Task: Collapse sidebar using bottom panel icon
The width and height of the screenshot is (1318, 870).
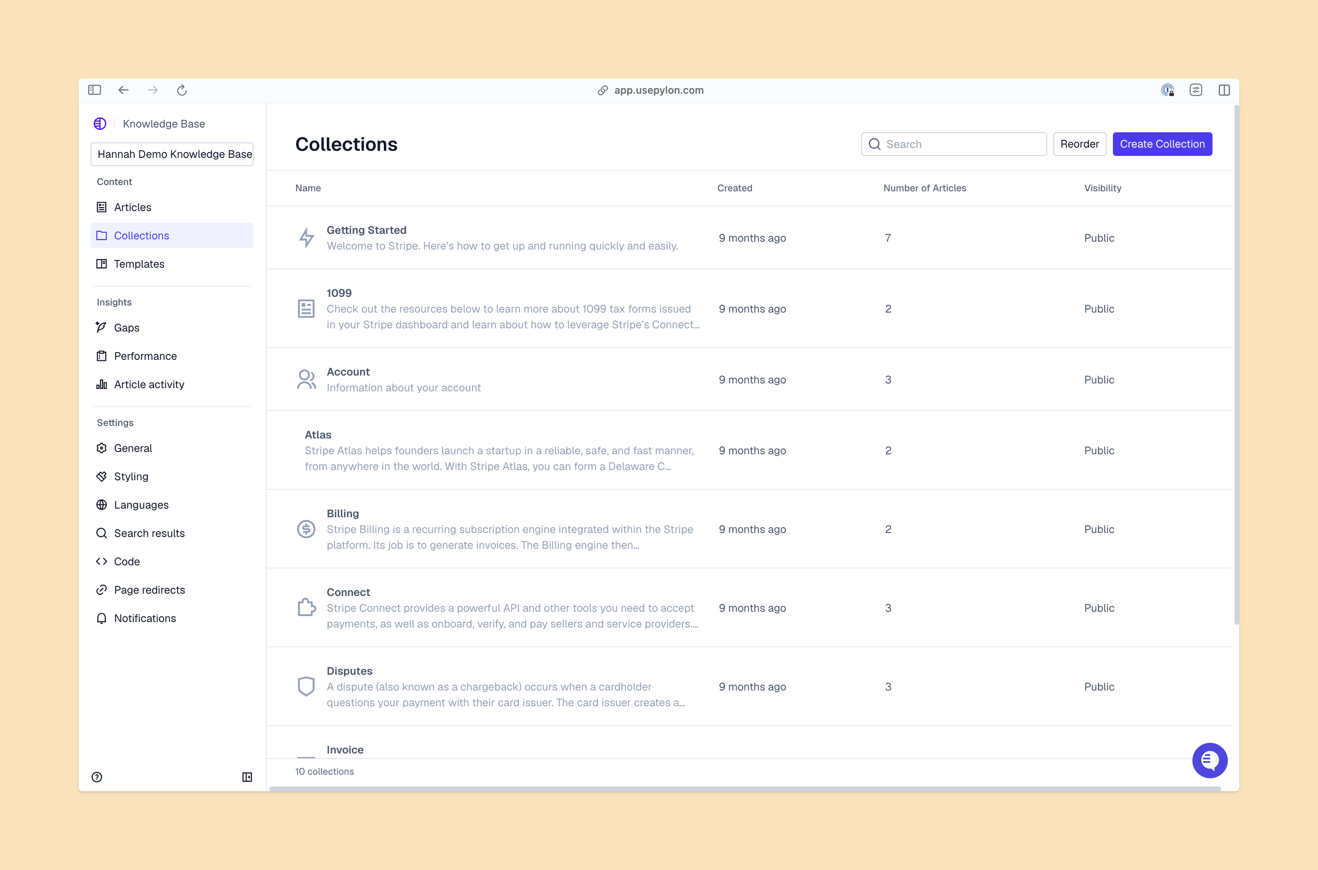Action: 247,777
